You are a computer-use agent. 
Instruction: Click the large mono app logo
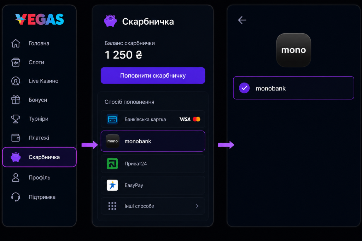pyautogui.click(x=294, y=50)
